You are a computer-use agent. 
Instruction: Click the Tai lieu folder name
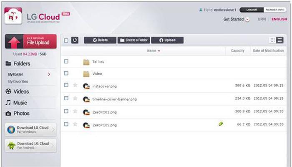(x=98, y=62)
